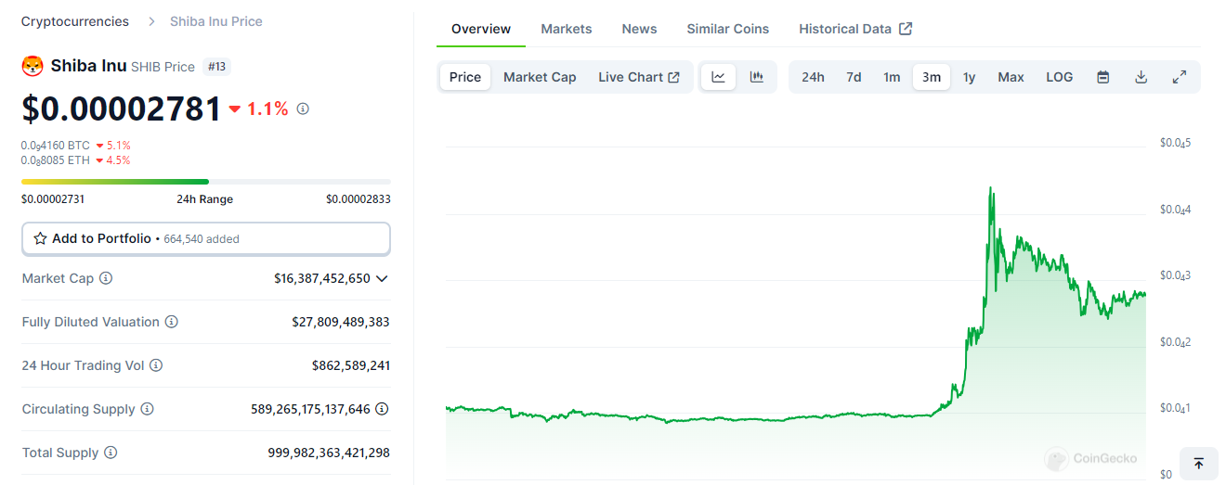
Task: Open Total Supply info icon
Action: pyautogui.click(x=111, y=453)
